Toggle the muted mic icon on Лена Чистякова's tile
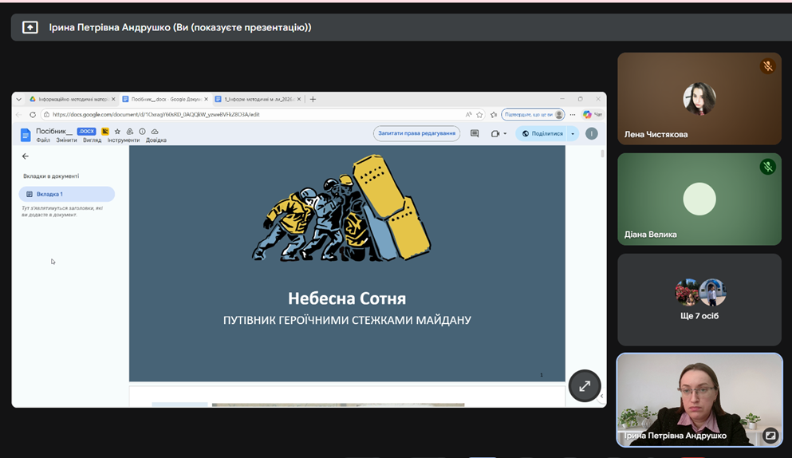Image resolution: width=792 pixels, height=458 pixels. (x=767, y=67)
